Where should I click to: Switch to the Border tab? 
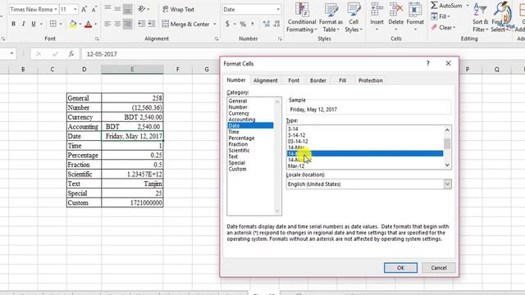click(317, 80)
